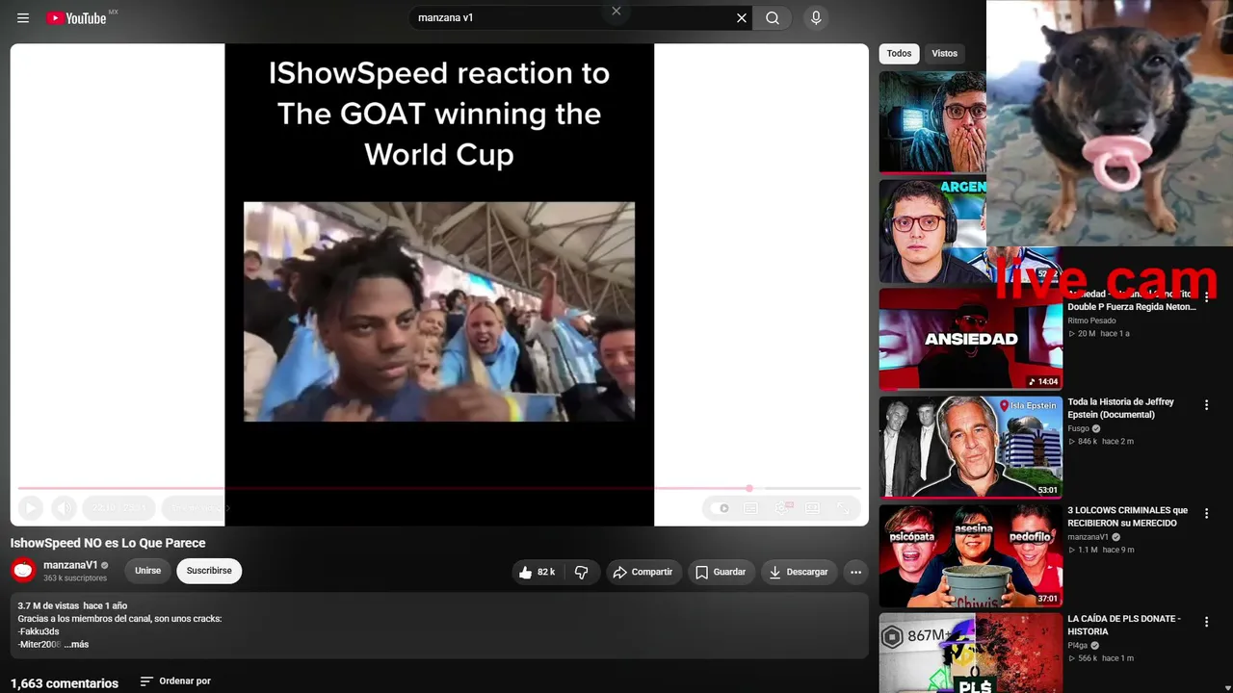Click the '3.7 M de vistas' text
The width and height of the screenshot is (1233, 693).
[x=49, y=606]
